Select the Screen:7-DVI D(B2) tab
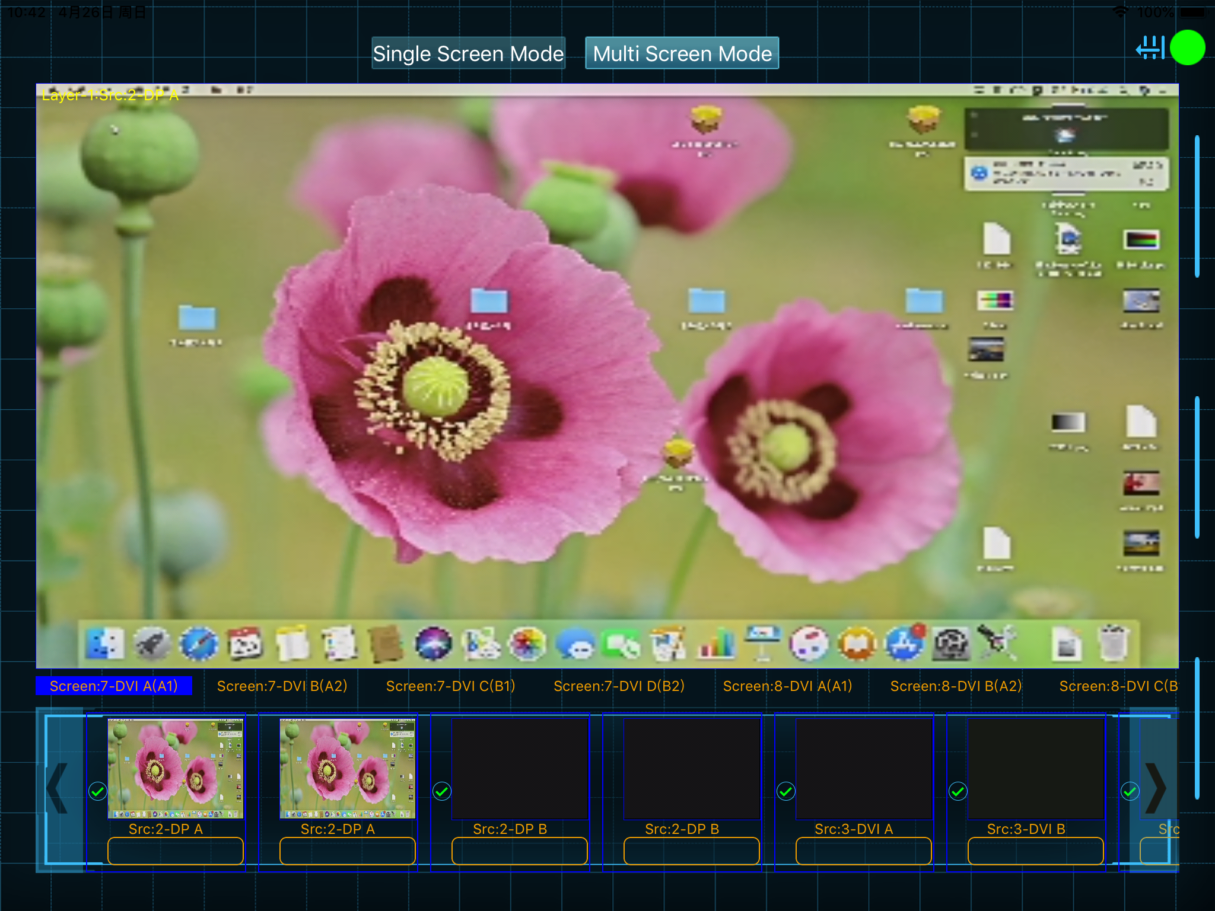 coord(619,686)
